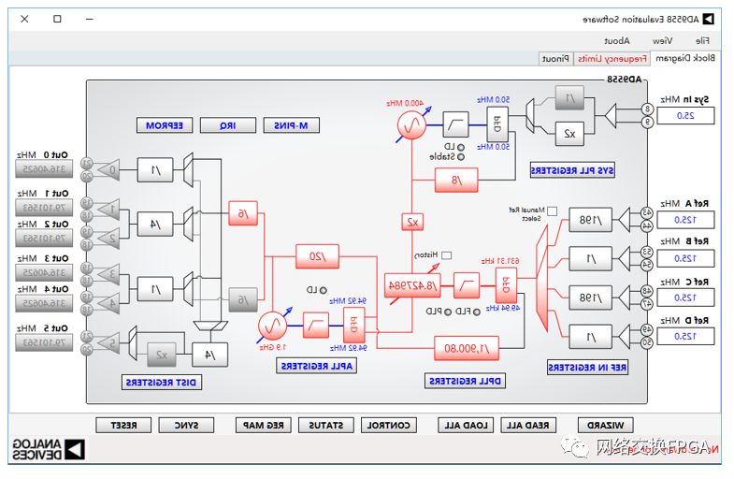Click the Ref D /1 divider block
Screen dimensions: 734x479
tap(590, 337)
